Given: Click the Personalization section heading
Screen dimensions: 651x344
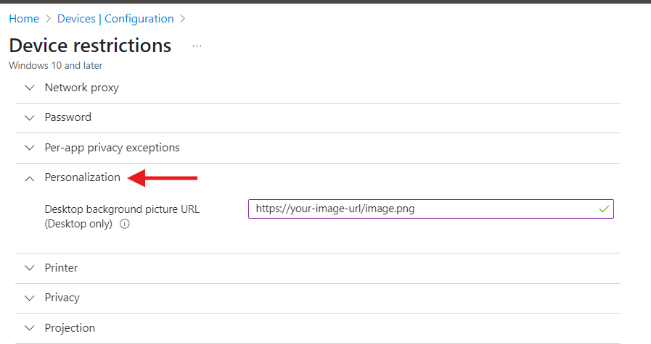Looking at the screenshot, I should (82, 177).
